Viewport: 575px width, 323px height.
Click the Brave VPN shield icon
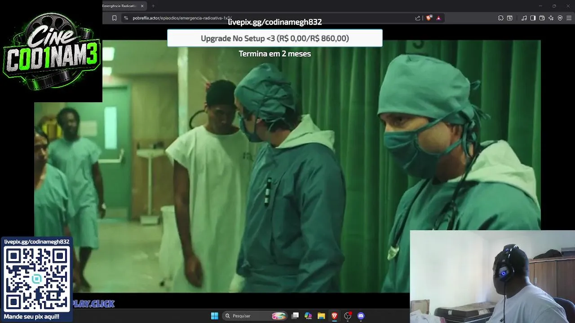(x=560, y=18)
